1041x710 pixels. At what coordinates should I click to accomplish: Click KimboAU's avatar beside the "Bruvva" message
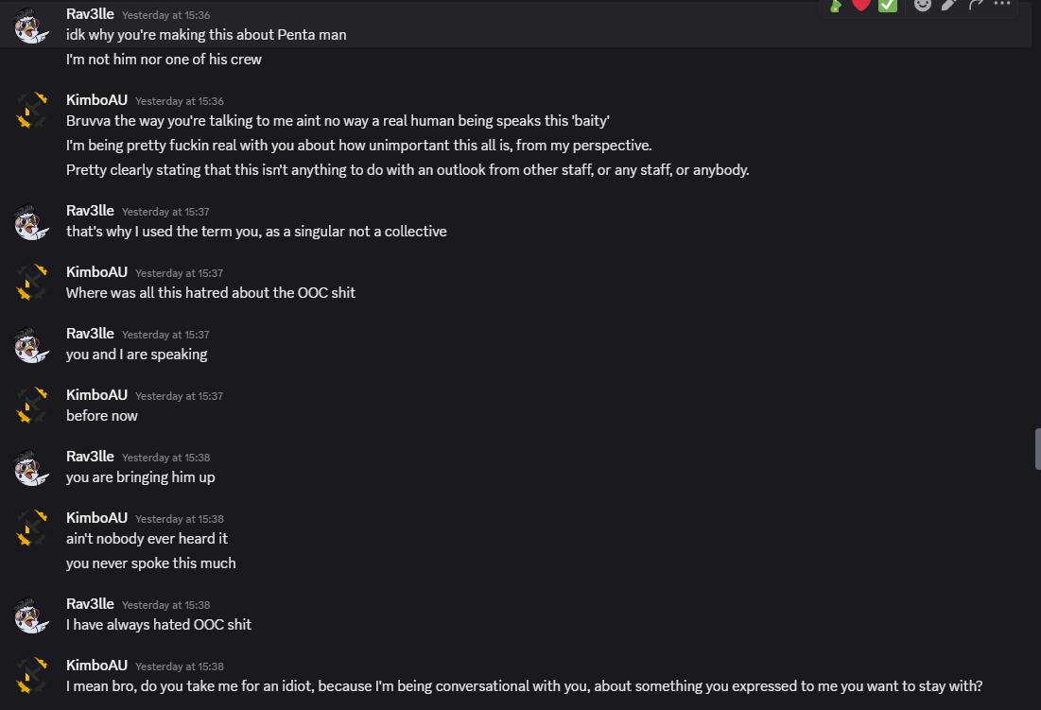31,111
